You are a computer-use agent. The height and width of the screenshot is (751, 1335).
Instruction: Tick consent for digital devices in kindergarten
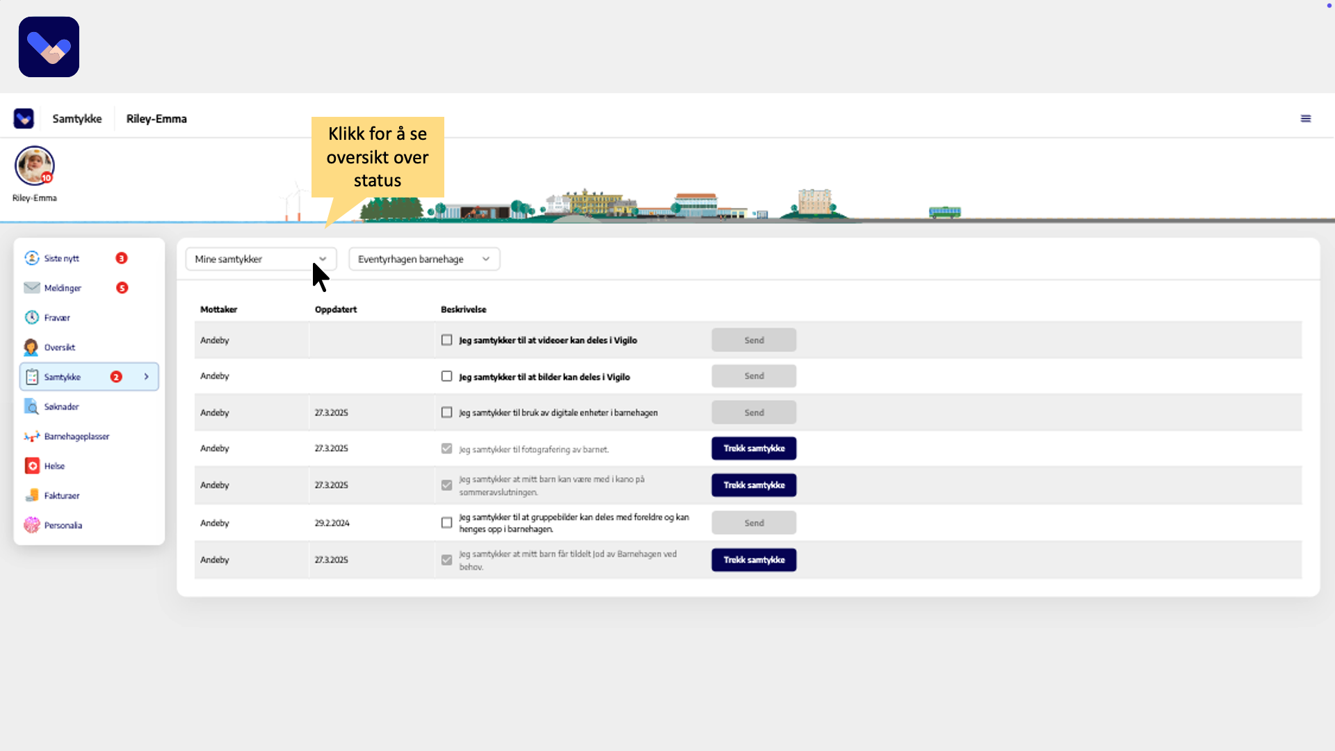[x=446, y=412]
